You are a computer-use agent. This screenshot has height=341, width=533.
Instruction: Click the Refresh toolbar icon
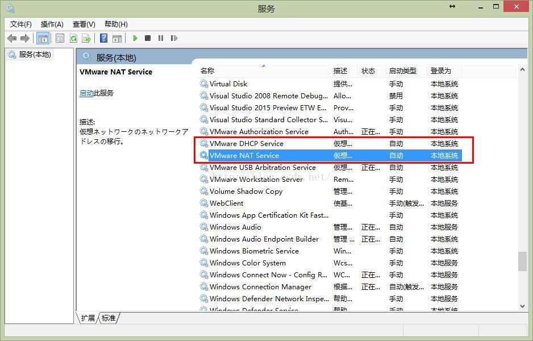coord(73,38)
